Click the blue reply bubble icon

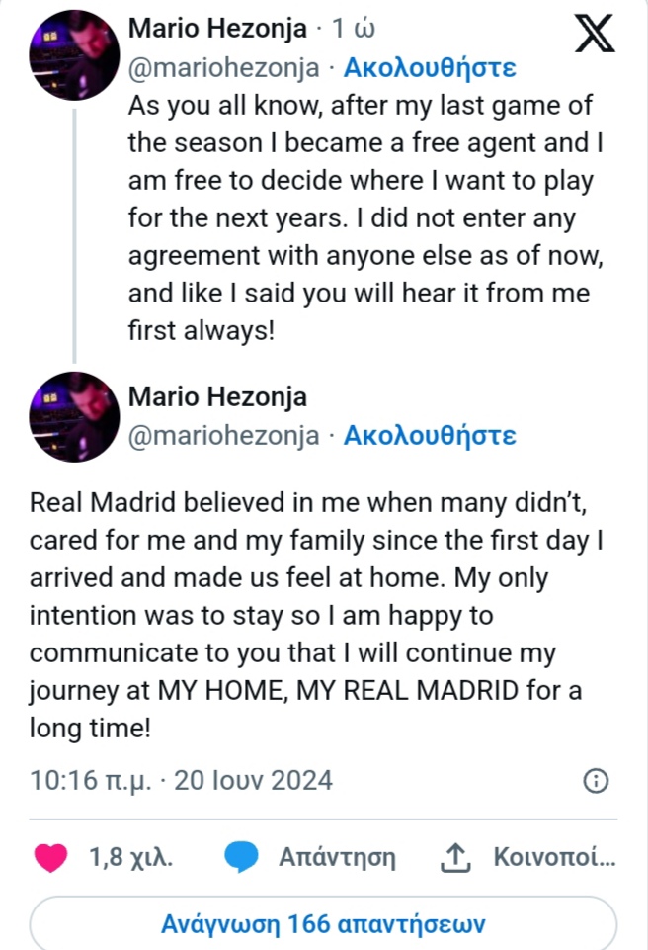click(x=241, y=857)
